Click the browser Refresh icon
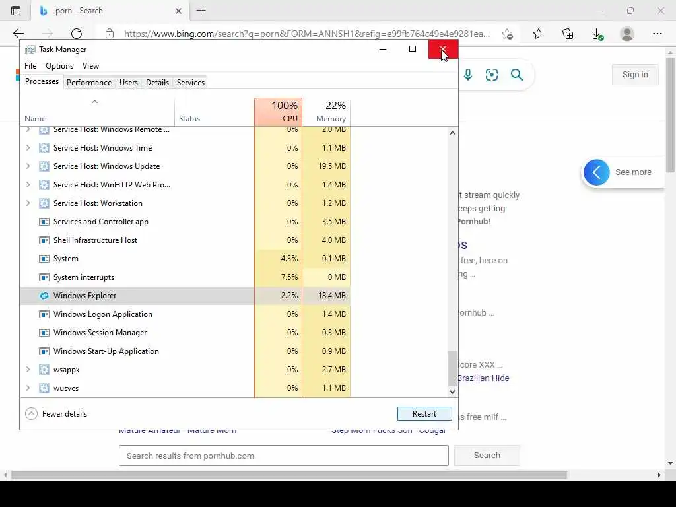 pyautogui.click(x=77, y=34)
